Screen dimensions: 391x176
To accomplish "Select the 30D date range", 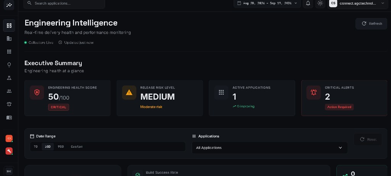I will [x=48, y=147].
